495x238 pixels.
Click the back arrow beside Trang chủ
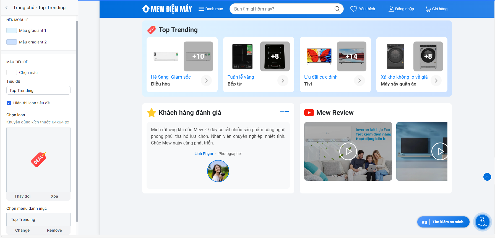7,8
